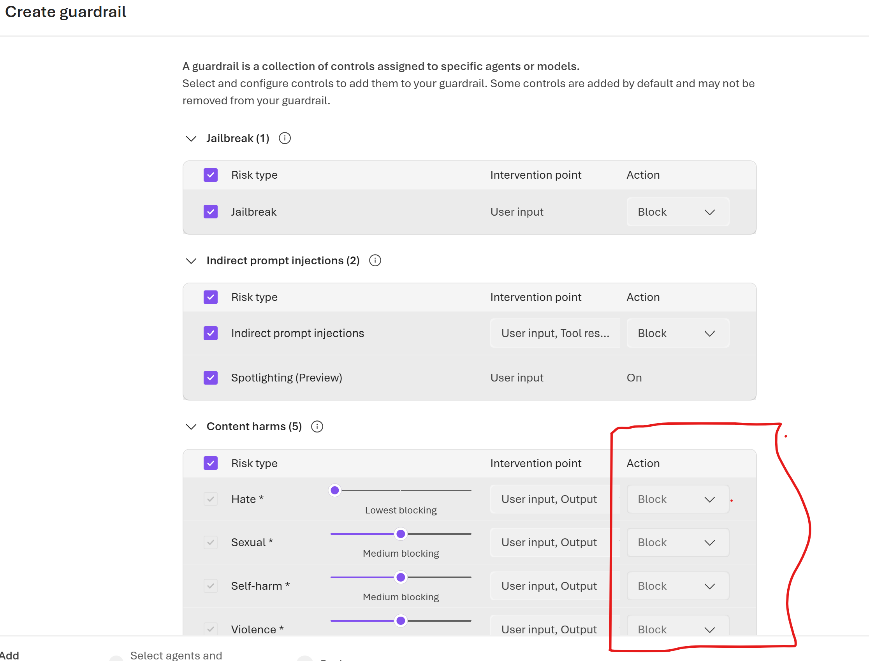The width and height of the screenshot is (869, 661).
Task: Click the info icon next to Content harms (5)
Action: click(x=317, y=427)
